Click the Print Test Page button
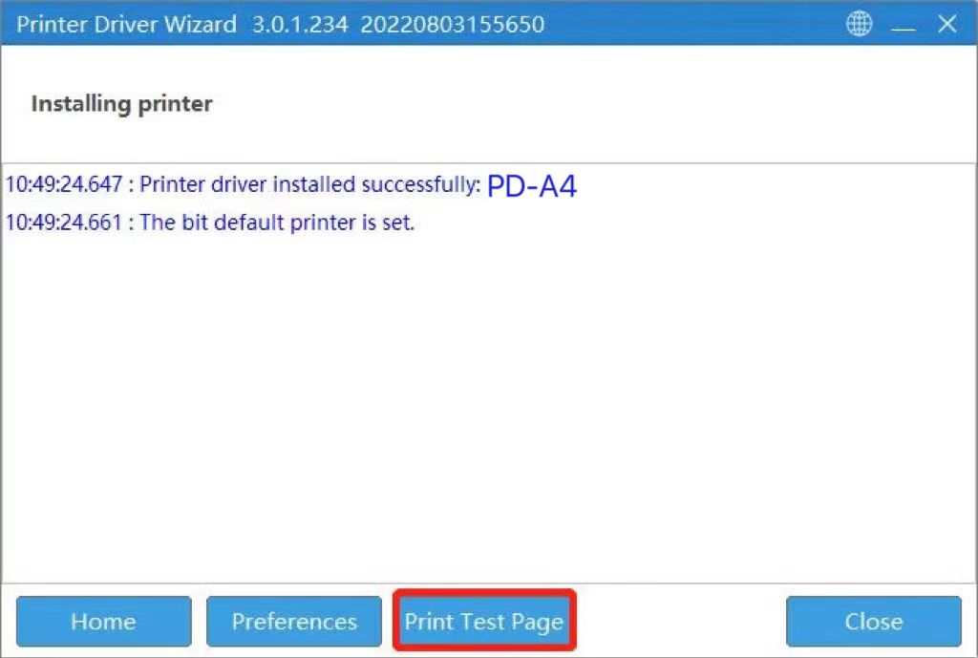This screenshot has width=978, height=658. coord(484,621)
